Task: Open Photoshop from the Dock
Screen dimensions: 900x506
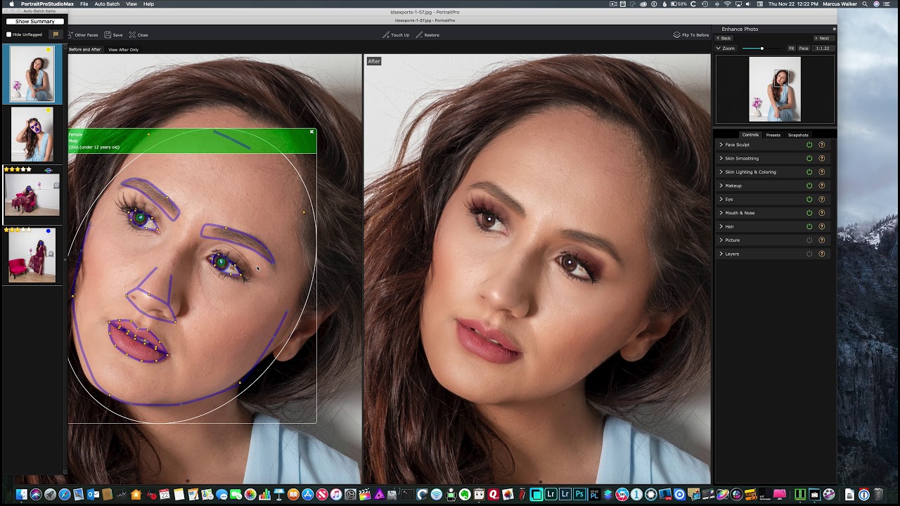Action: pos(579,495)
